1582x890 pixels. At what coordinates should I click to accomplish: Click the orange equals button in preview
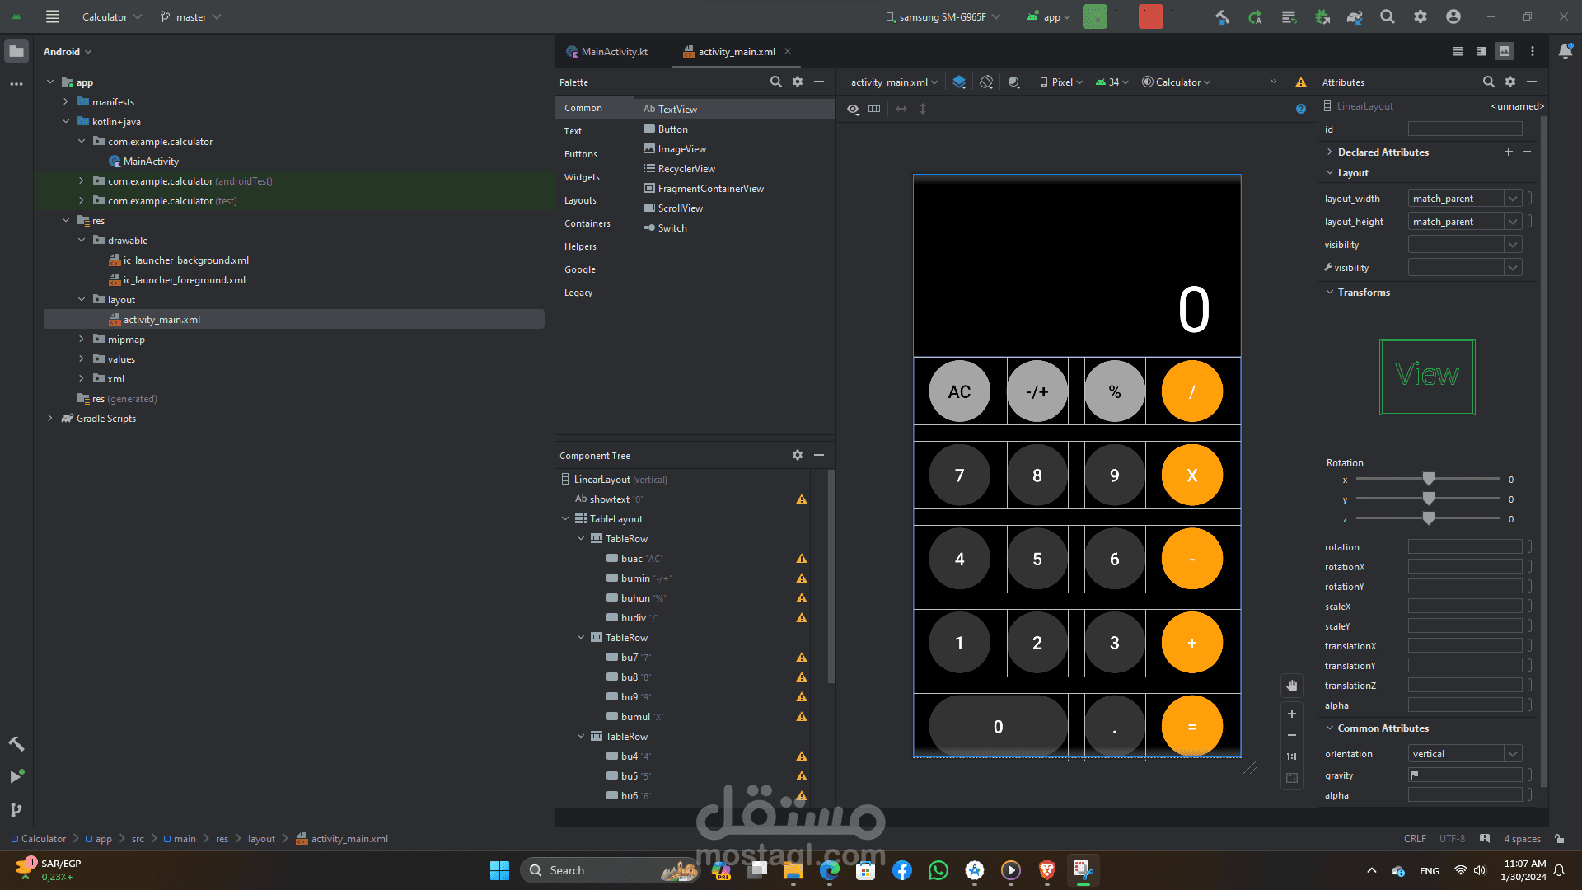[x=1191, y=726]
